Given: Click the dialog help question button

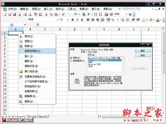Looking at the screenshot, I should 142,45.
